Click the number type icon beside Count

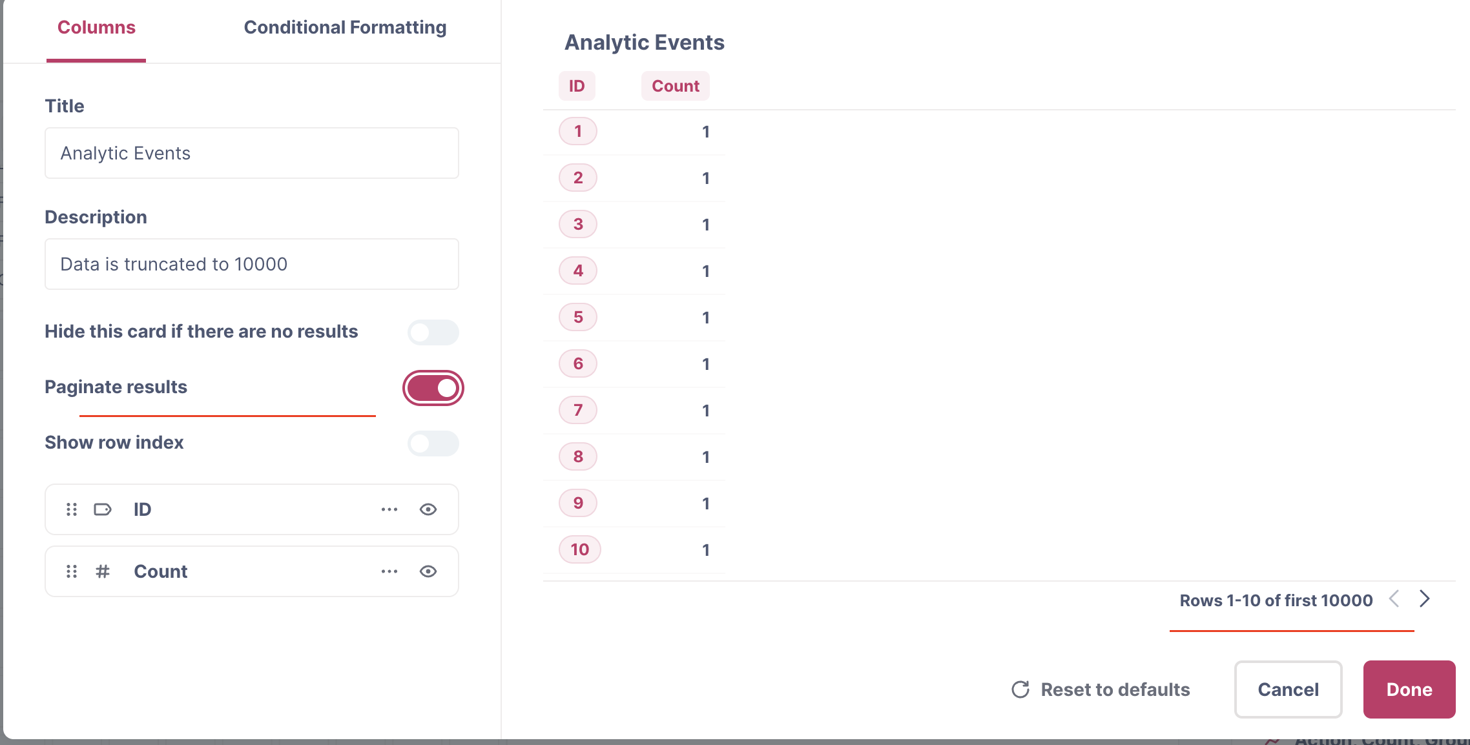click(x=103, y=571)
